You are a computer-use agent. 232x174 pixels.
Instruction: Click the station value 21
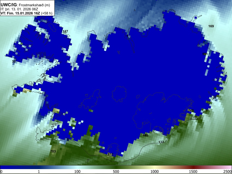(215, 97)
